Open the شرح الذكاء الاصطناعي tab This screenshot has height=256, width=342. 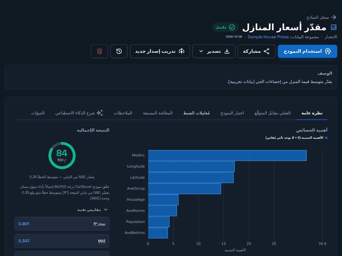point(79,113)
